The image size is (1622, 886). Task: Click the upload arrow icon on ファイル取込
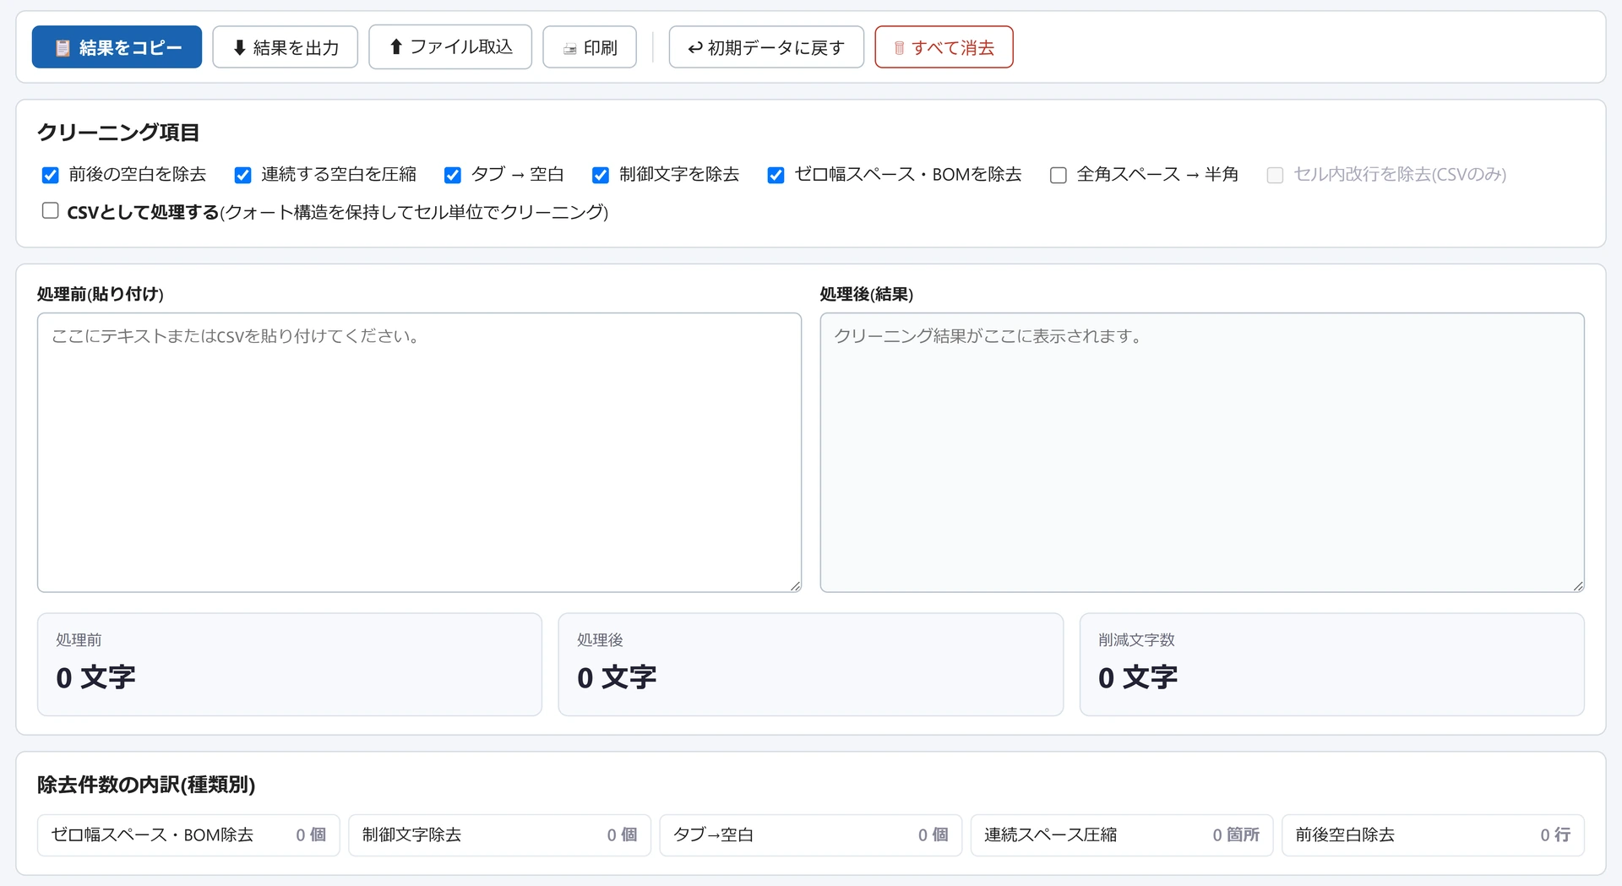[x=395, y=46]
